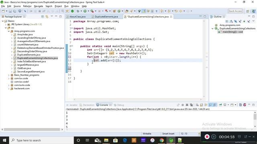Switch to the AboutClass.java editor tab
The image size is (257, 144).
(x=78, y=17)
